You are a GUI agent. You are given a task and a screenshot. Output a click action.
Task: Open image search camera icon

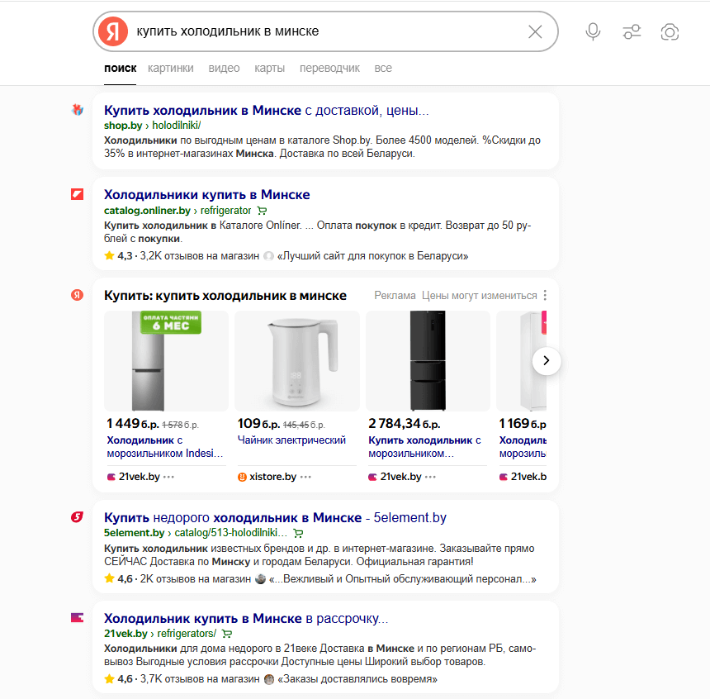tap(670, 31)
